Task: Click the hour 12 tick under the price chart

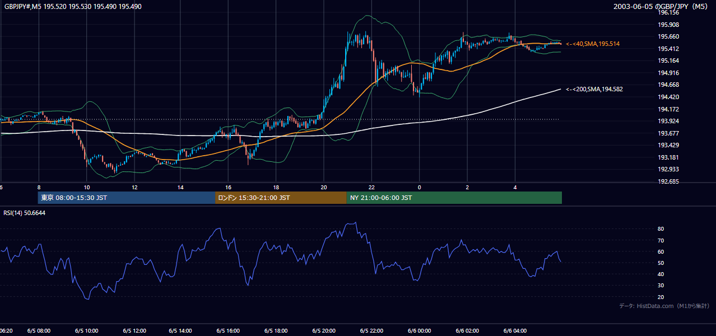Action: pyautogui.click(x=134, y=187)
